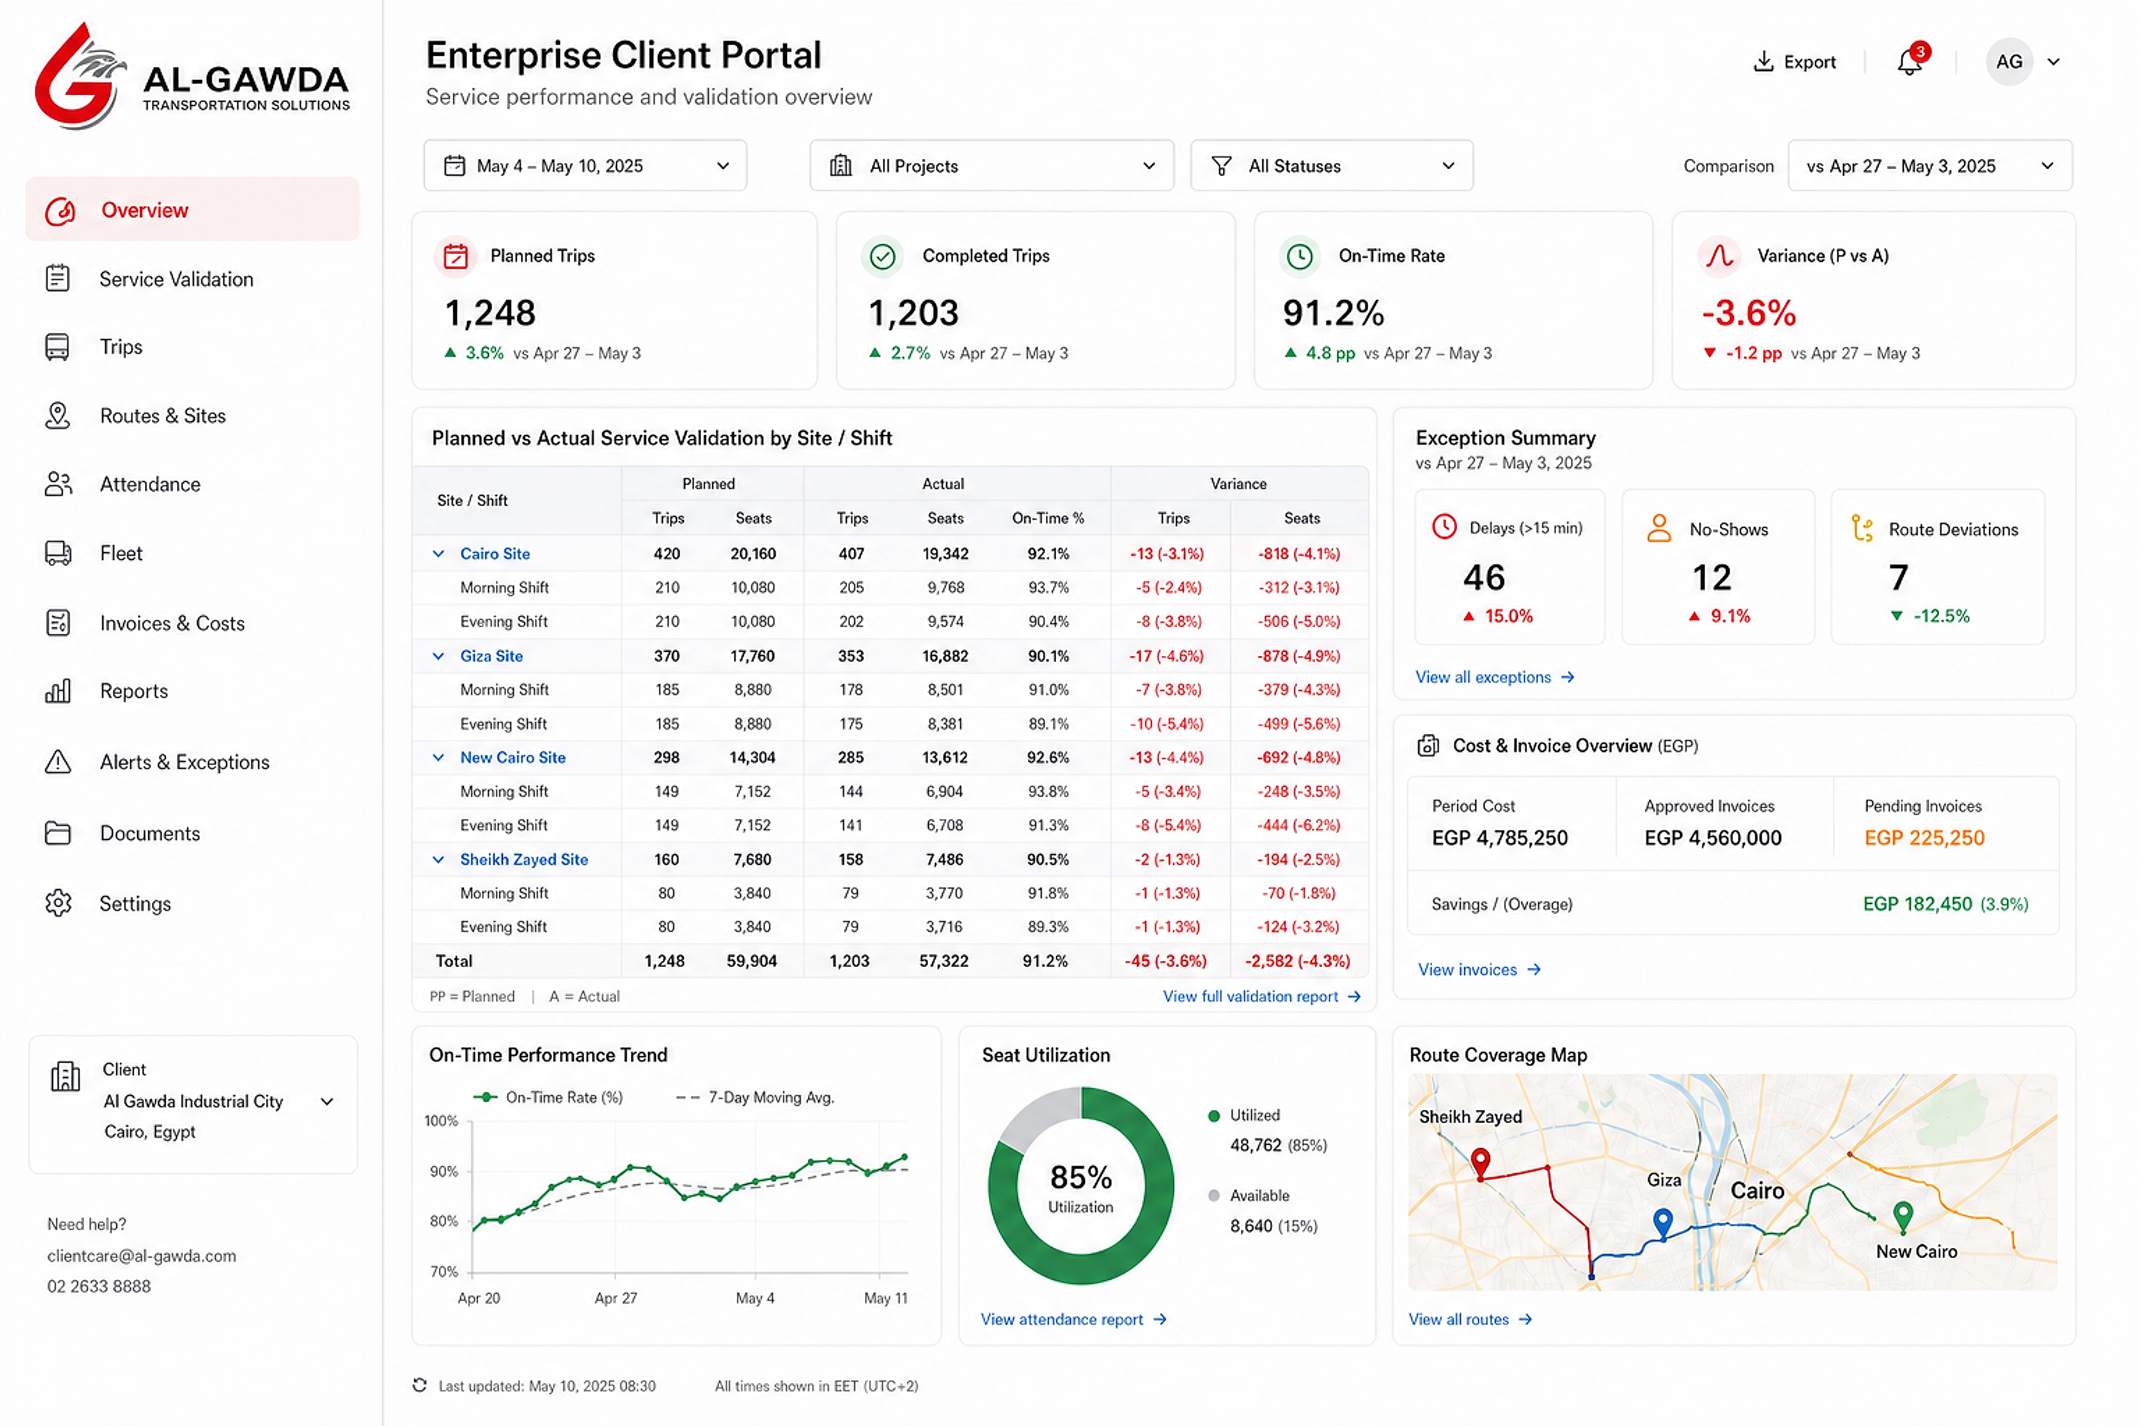Click the Total row trips variance -45 (-3.6%)
Viewport: 2139px width, 1426px height.
(x=1166, y=962)
